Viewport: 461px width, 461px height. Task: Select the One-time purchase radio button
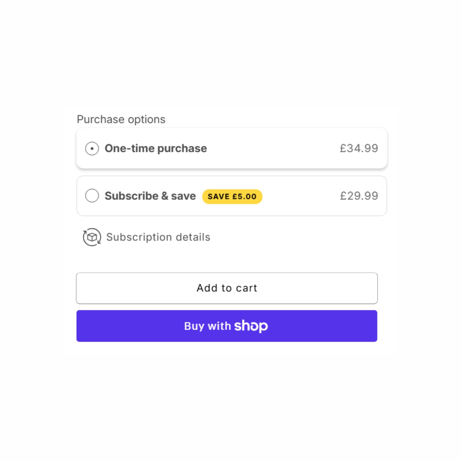(92, 148)
